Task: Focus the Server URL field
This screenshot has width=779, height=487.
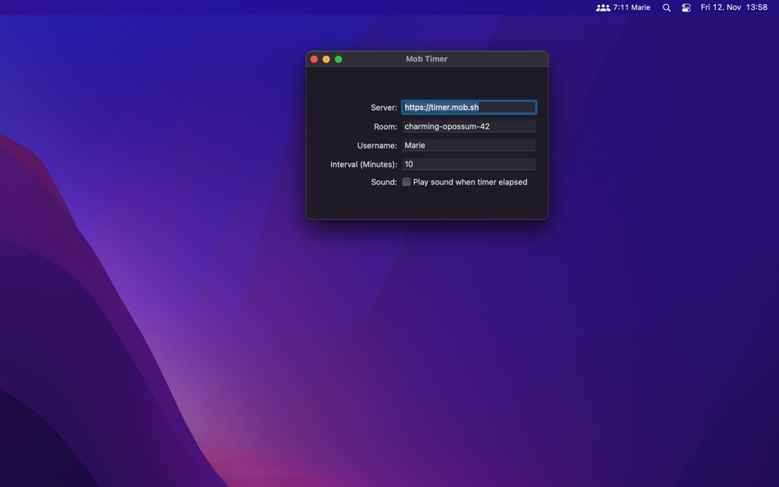Action: (x=469, y=107)
